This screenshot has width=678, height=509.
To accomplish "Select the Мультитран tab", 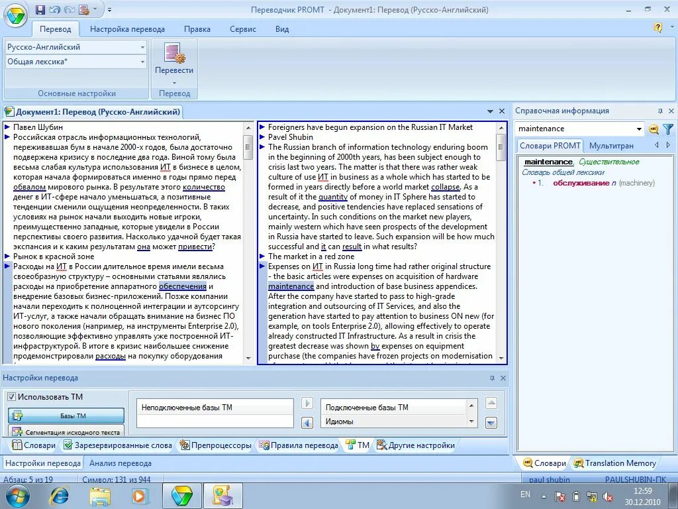I will point(611,146).
